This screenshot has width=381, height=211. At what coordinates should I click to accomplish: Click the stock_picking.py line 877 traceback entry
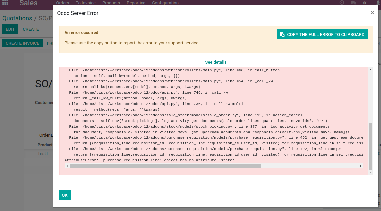199,126
